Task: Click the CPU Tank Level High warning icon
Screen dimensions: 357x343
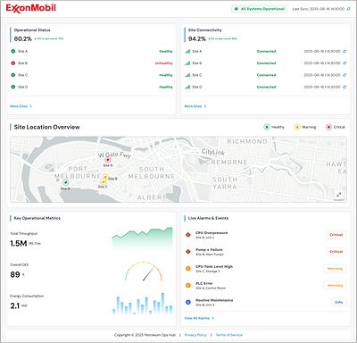Action: click(188, 269)
